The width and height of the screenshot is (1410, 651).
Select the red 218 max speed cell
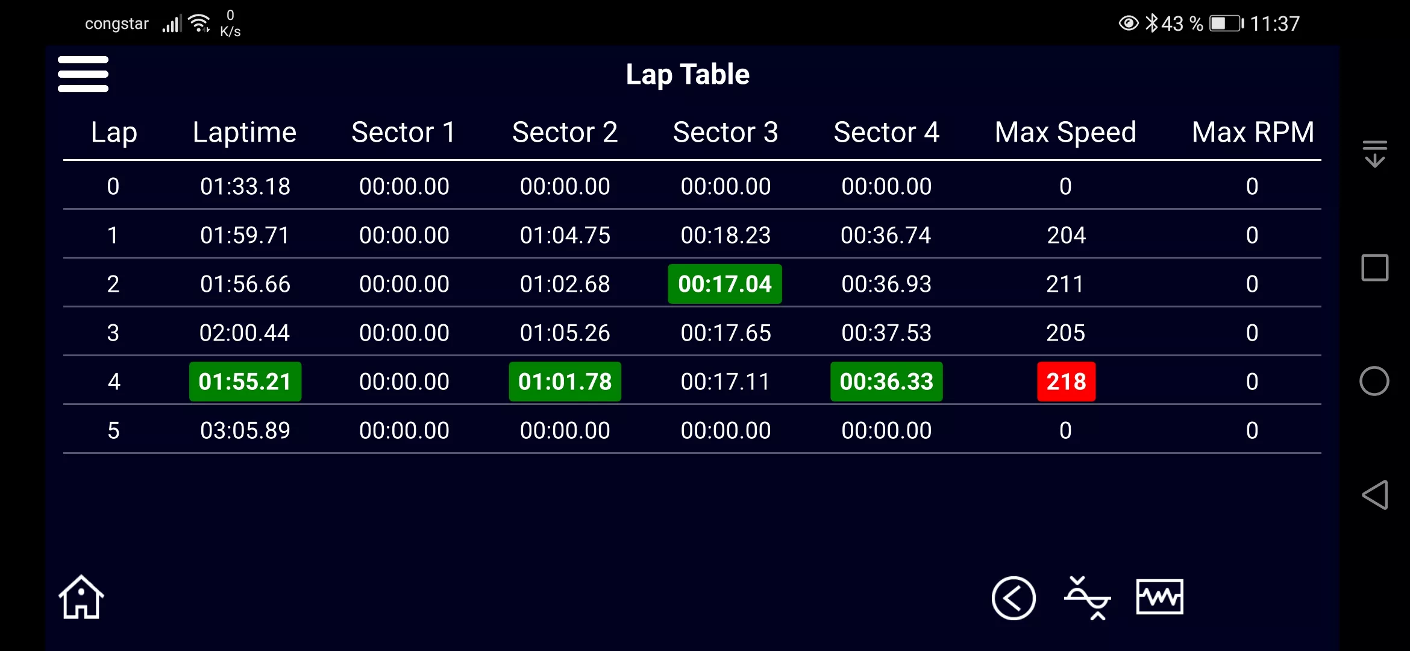(x=1066, y=382)
